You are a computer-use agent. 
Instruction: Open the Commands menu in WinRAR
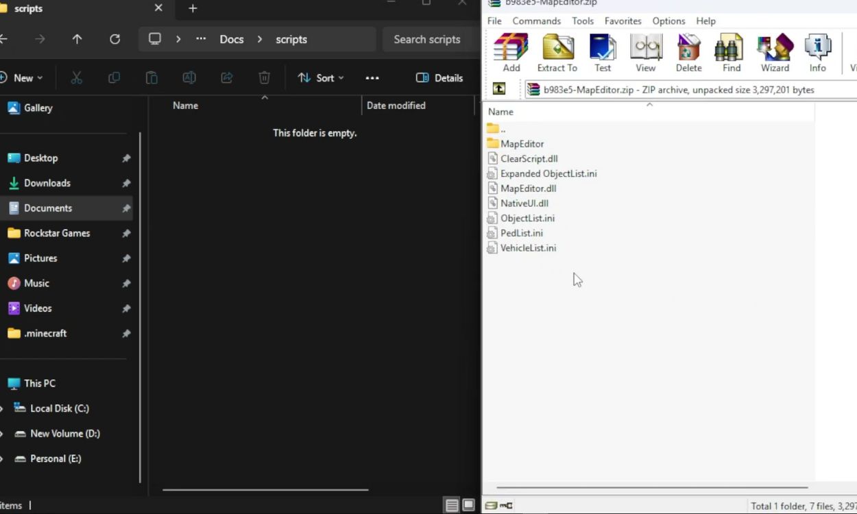tap(536, 21)
